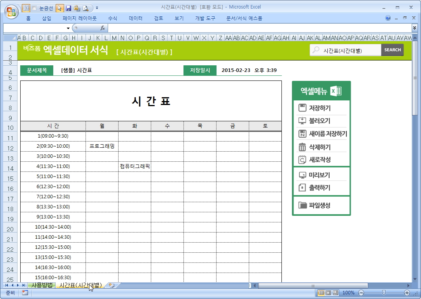The height and width of the screenshot is (299, 421).
Task: Open the 문서/서식 예스폼 tab
Action: pyautogui.click(x=244, y=18)
